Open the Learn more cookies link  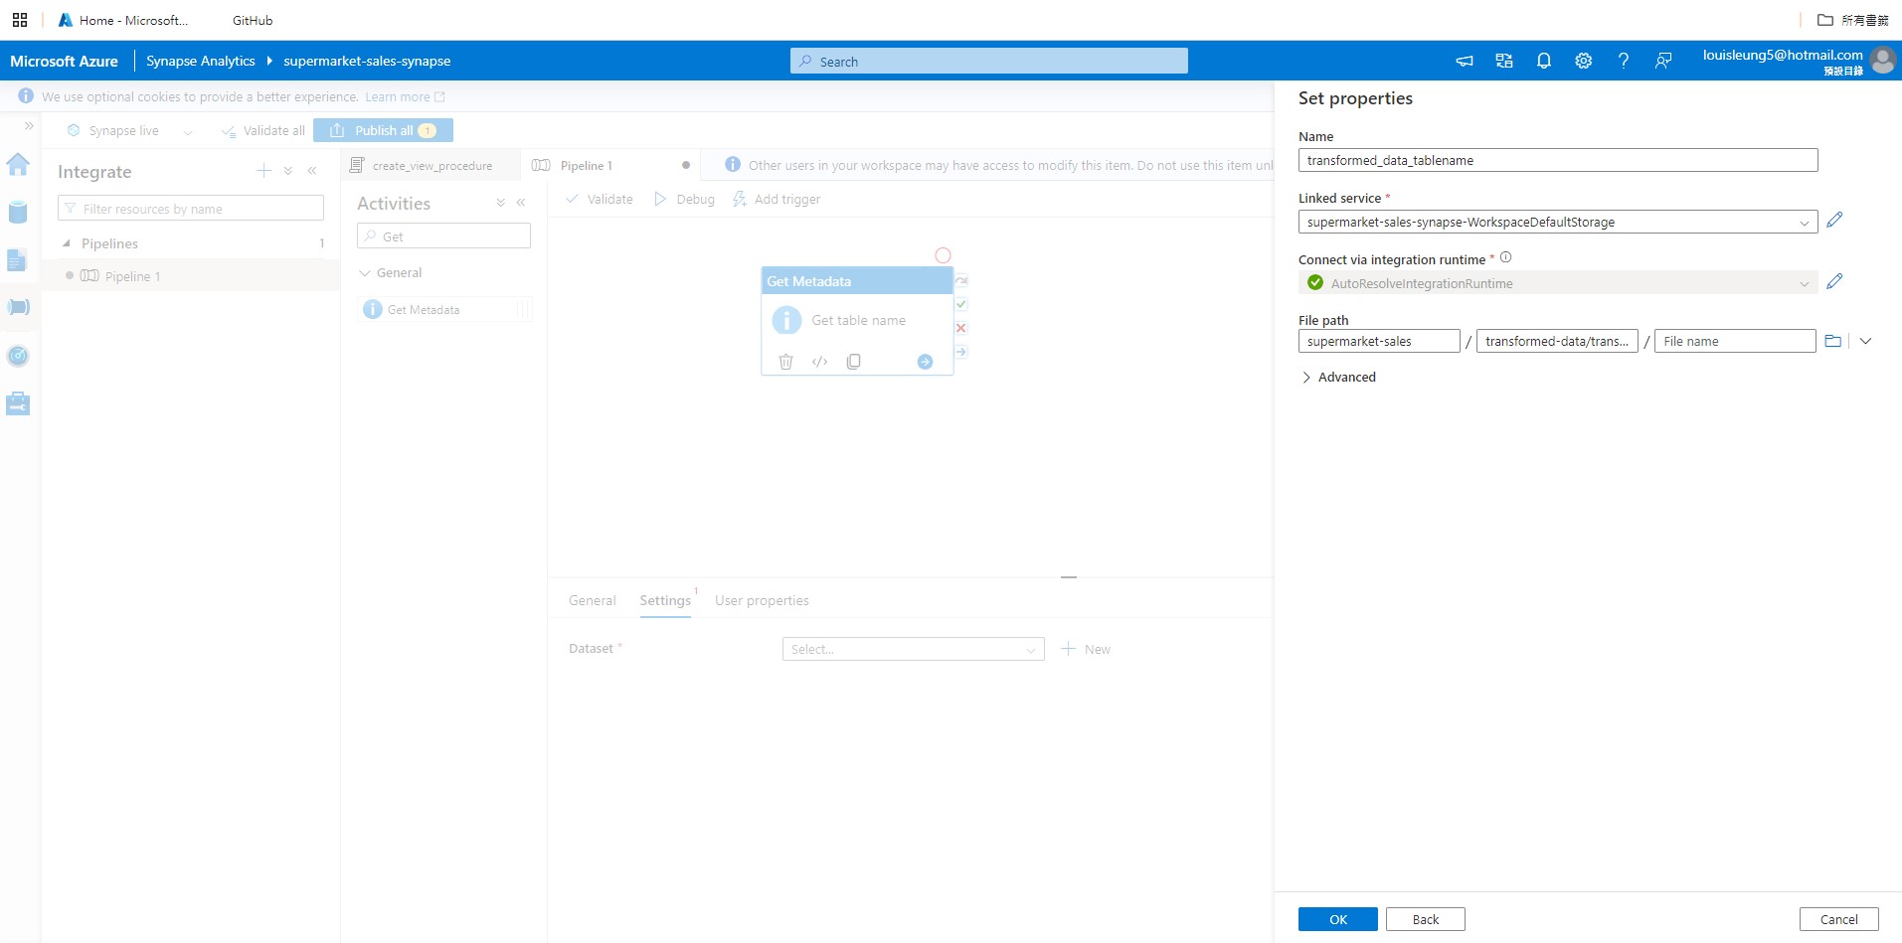397,96
